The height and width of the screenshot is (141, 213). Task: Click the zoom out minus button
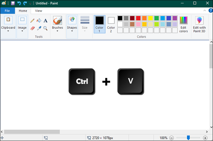click(171, 138)
